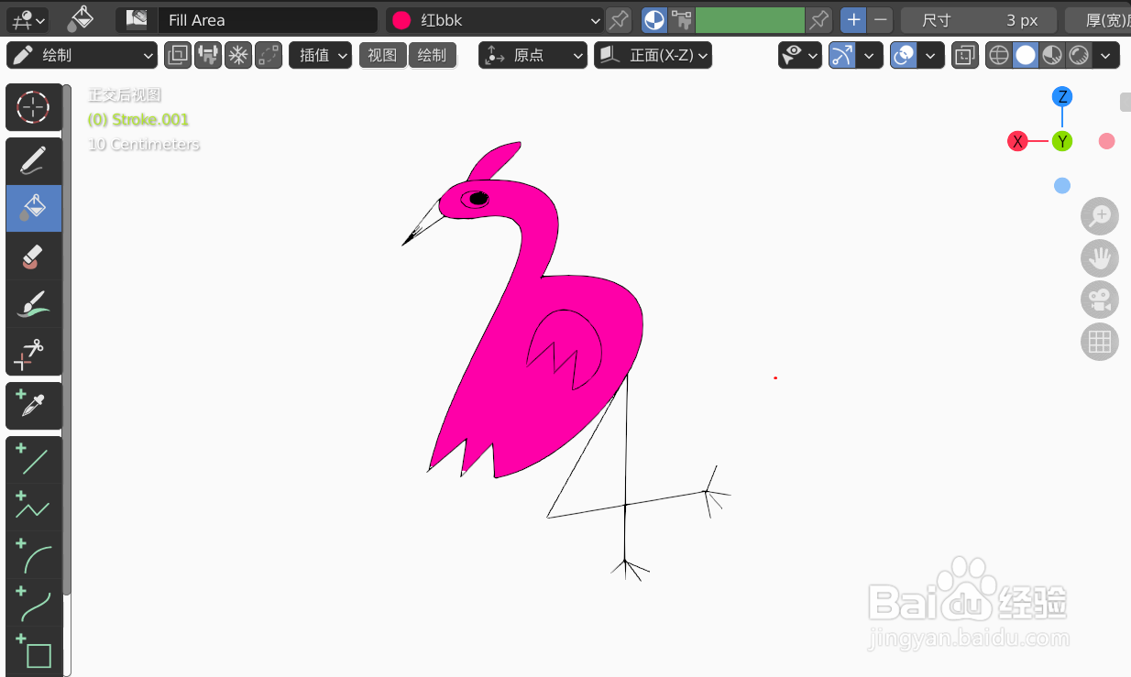This screenshot has height=677, width=1131.
Task: Select the Polyline primitive tool
Action: pyautogui.click(x=34, y=508)
